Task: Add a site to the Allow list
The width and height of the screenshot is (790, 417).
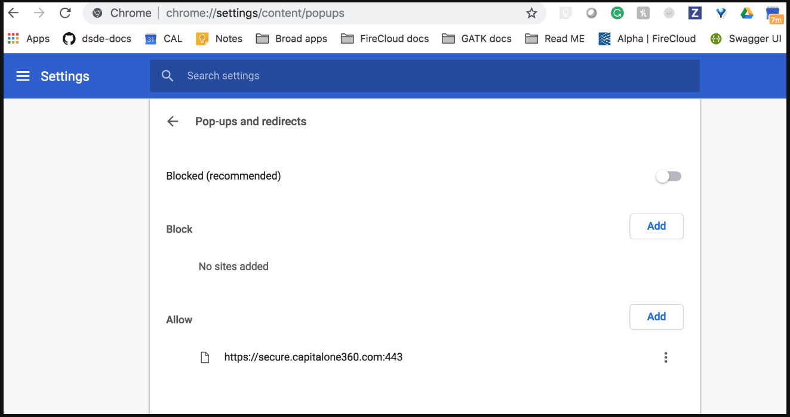Action: pos(656,317)
